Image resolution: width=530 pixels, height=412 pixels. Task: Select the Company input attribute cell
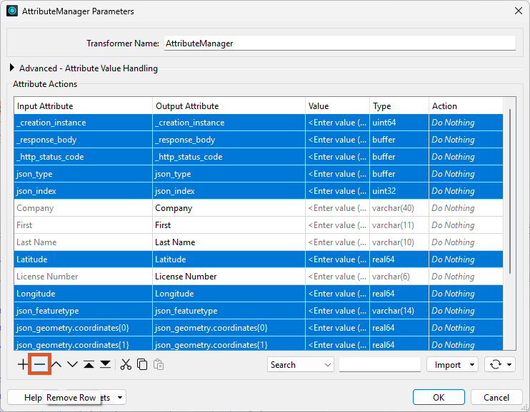83,208
